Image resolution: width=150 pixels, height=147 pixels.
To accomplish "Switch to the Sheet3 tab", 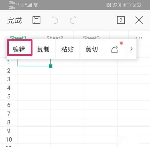I will click(91, 38).
